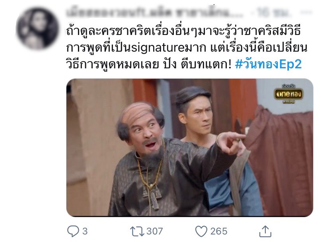Open the share tweet upload icon
329x242 pixels.
click(x=265, y=231)
